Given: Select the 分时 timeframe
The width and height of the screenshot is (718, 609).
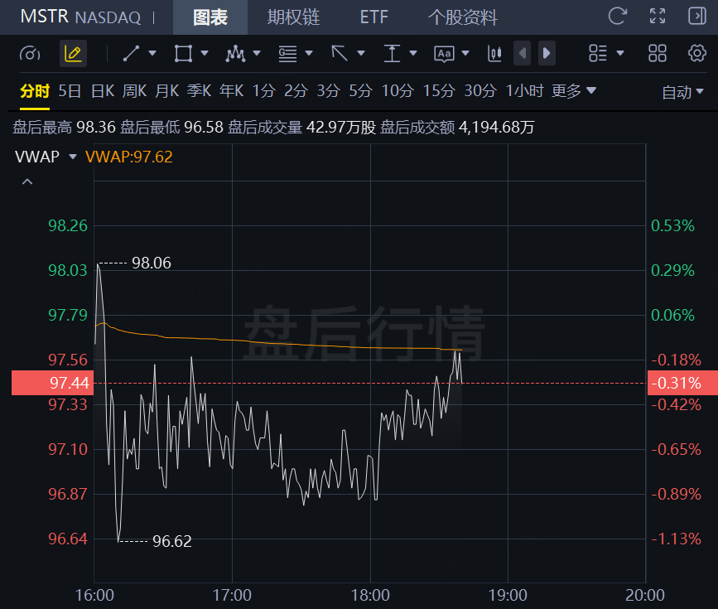Looking at the screenshot, I should pyautogui.click(x=35, y=91).
